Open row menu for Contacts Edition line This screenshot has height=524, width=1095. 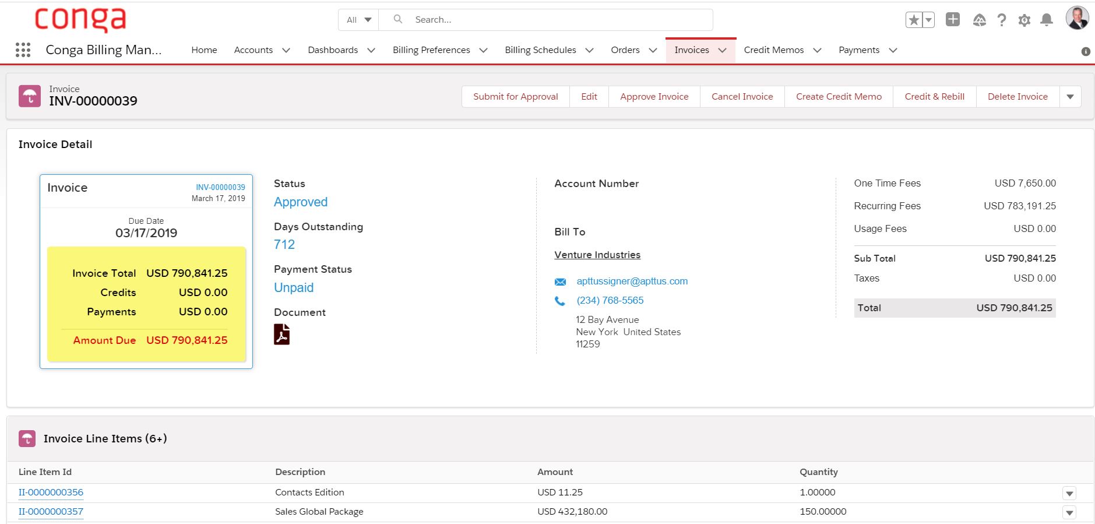point(1069,494)
